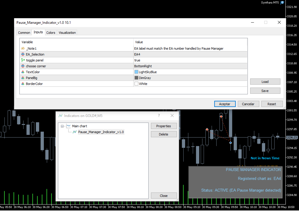The height and width of the screenshot is (211, 299).
Task: Click the toggle panel variable name
Action: [35, 60]
